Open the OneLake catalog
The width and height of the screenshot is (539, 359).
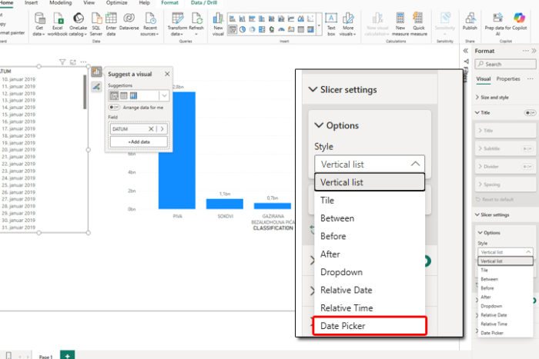[78, 24]
